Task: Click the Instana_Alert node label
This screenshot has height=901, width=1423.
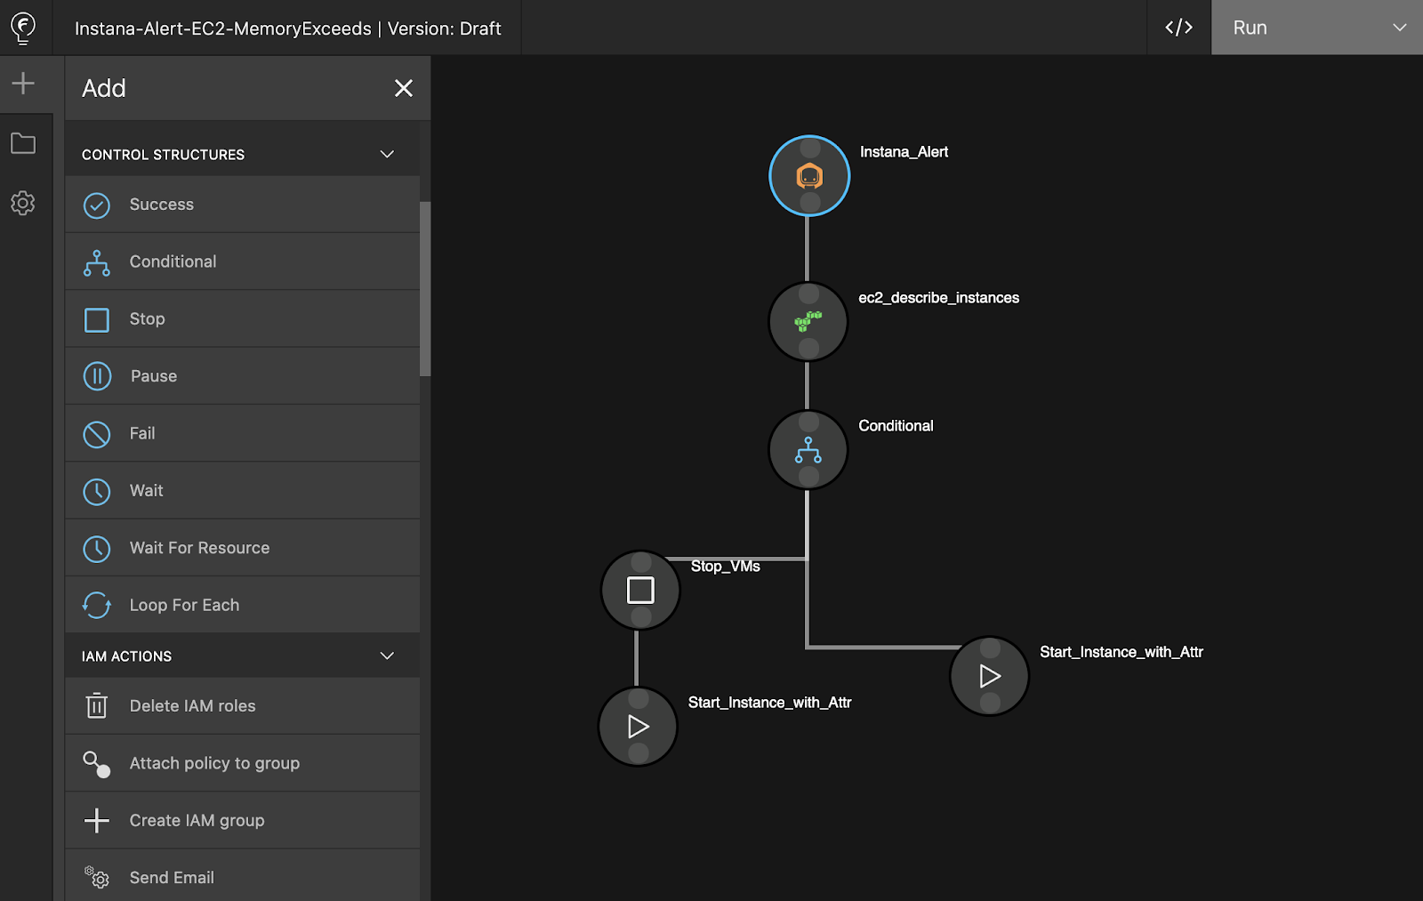Action: (x=904, y=152)
